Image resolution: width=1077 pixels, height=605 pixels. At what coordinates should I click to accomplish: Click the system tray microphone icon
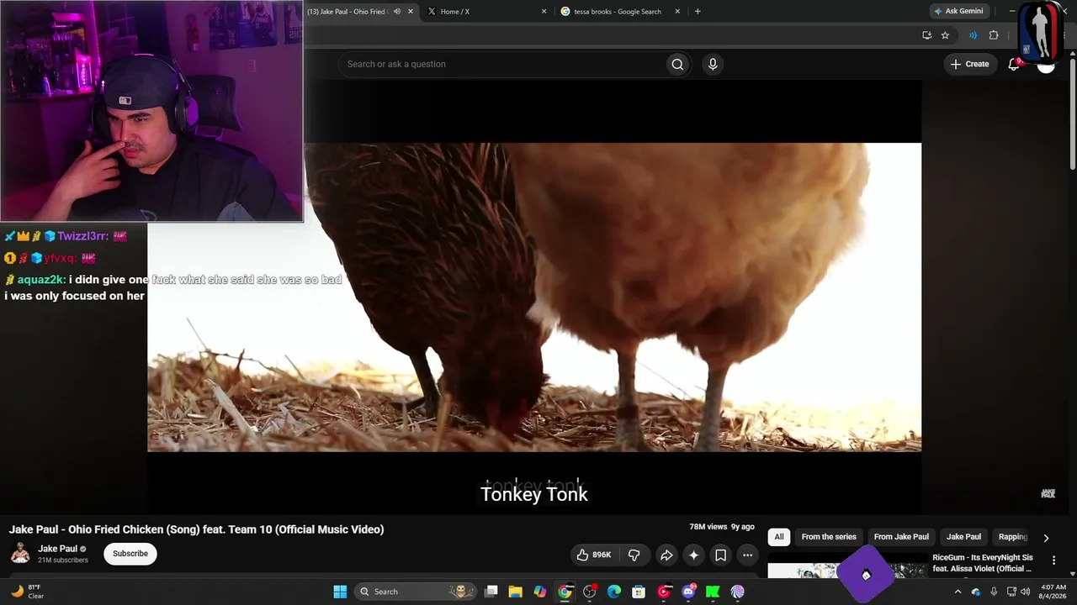tap(994, 592)
